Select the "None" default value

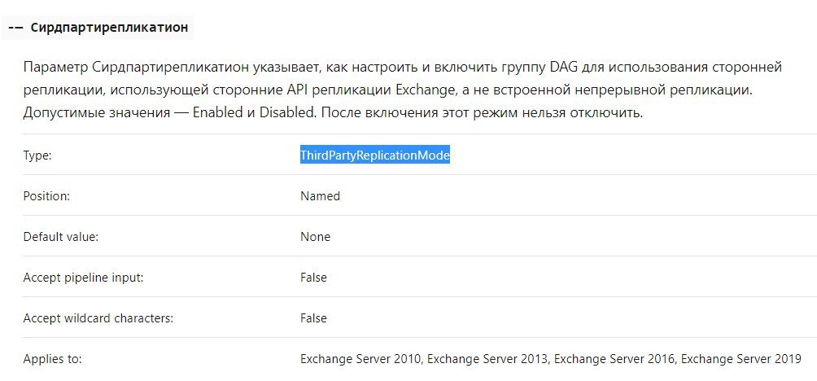coord(315,237)
